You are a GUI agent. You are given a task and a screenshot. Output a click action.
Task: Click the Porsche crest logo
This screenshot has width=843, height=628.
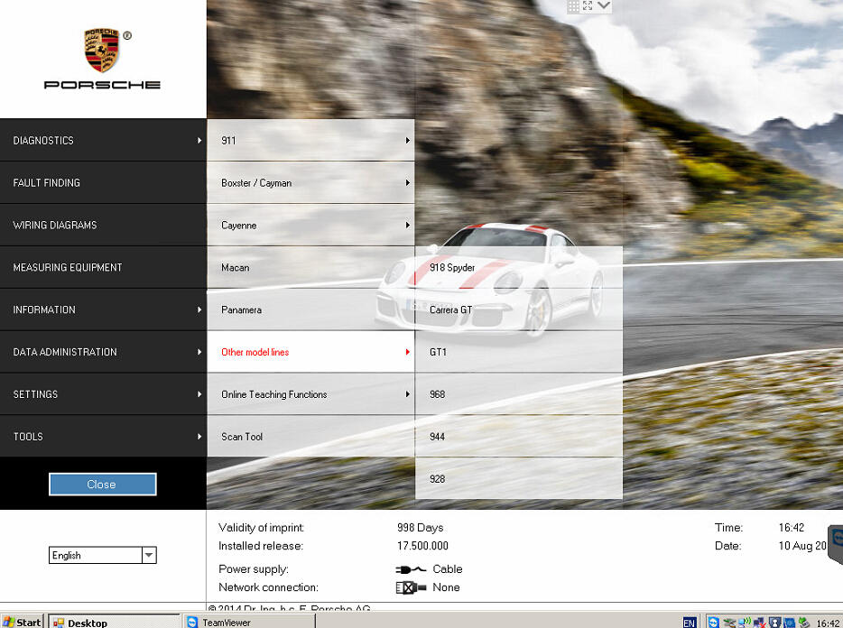[102, 51]
